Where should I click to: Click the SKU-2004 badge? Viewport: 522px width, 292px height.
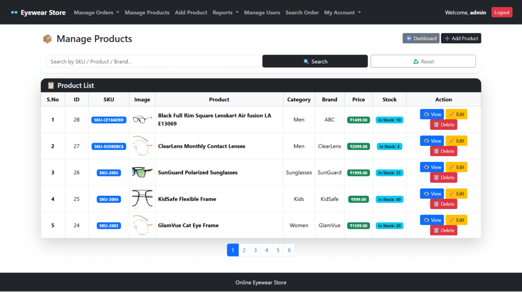click(109, 199)
